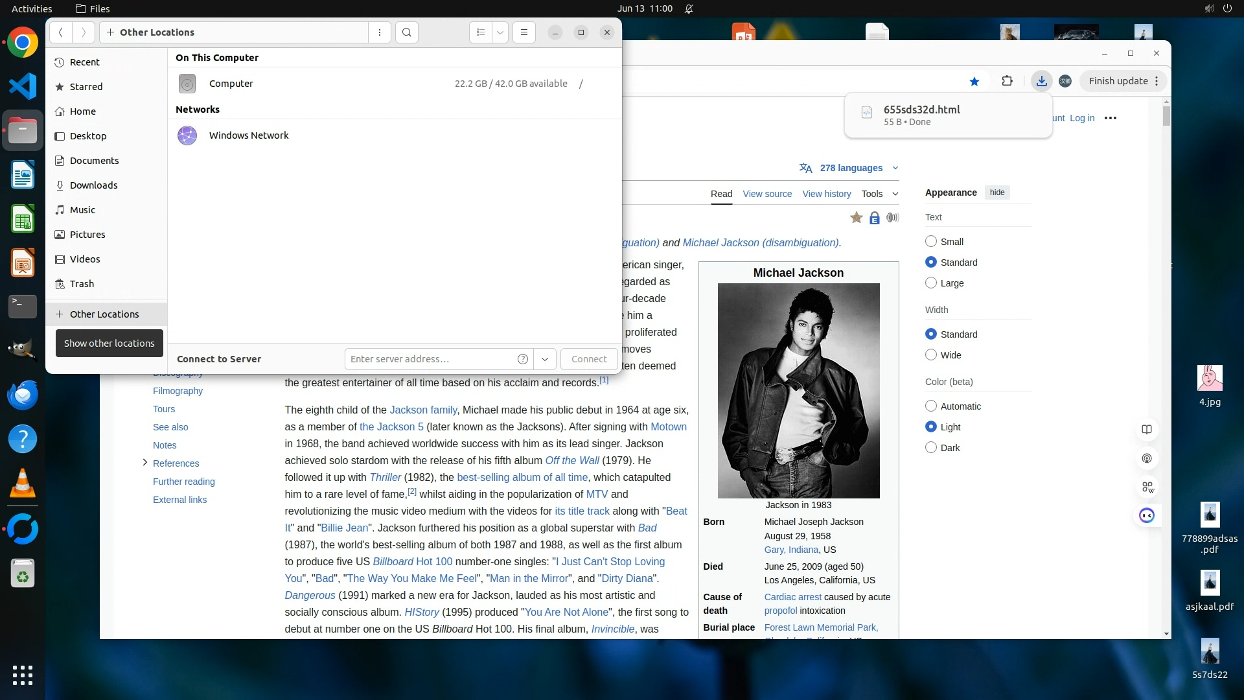Follow the Jackson family link
Screen dimensions: 1244x700
click(423, 410)
